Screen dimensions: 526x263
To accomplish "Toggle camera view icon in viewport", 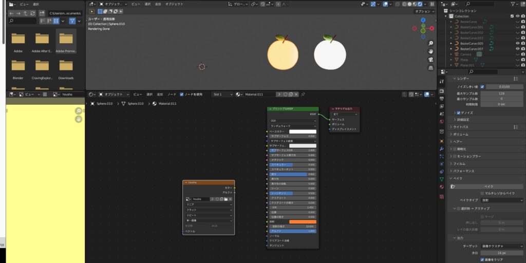I will click(431, 60).
